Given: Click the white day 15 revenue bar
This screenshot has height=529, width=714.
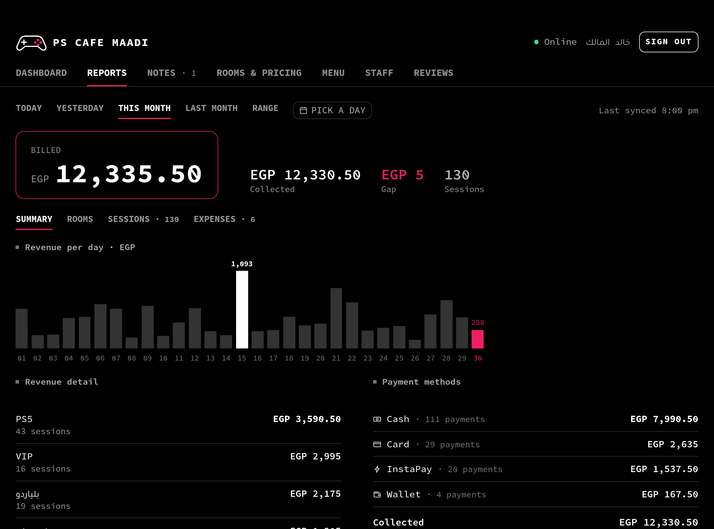Looking at the screenshot, I should point(242,310).
